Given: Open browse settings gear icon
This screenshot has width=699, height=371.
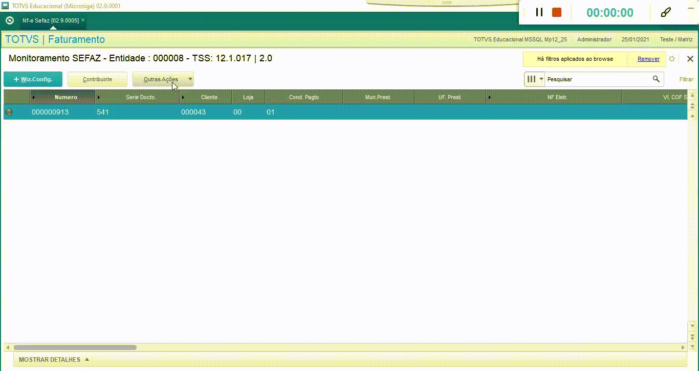Looking at the screenshot, I should tap(672, 59).
